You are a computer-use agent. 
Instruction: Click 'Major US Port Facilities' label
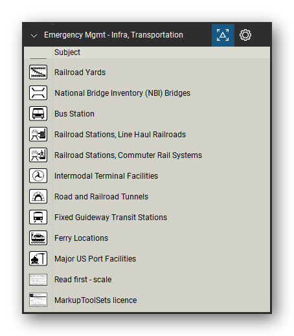point(95,259)
